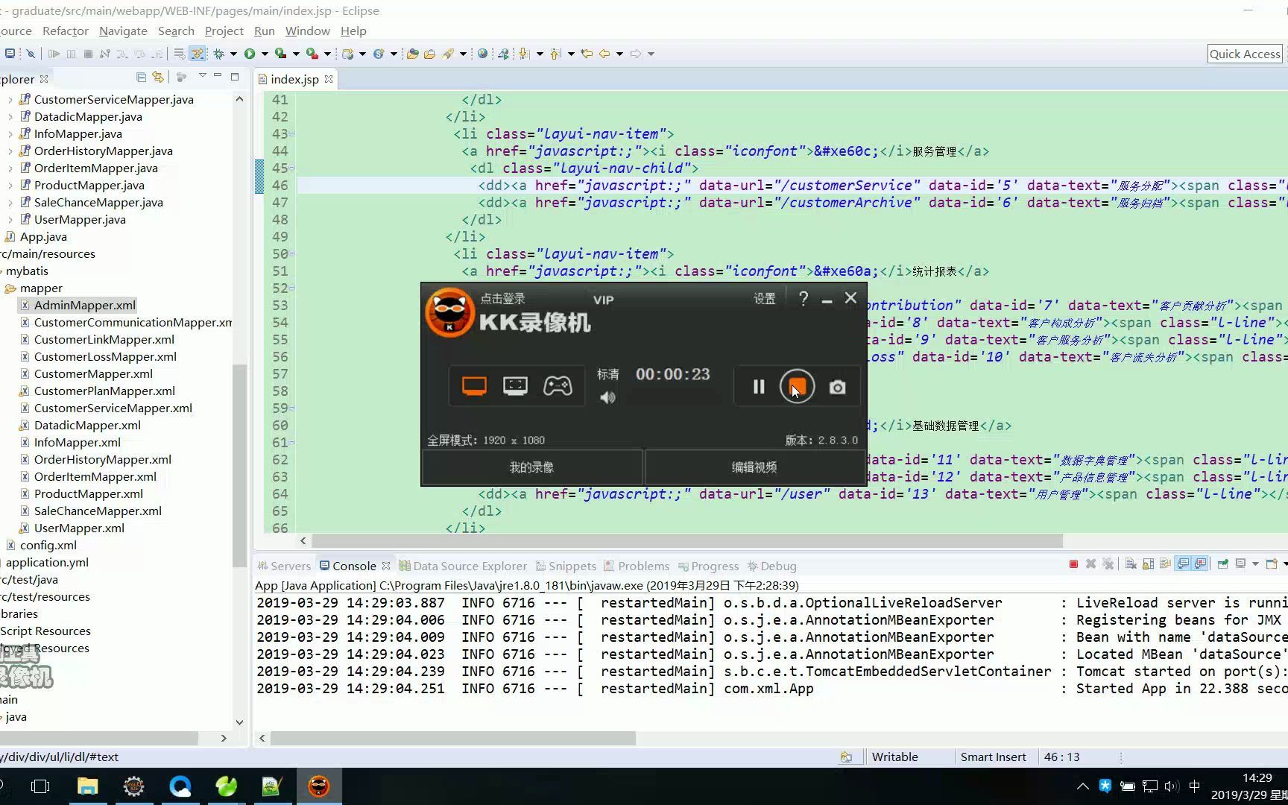Click the Next Annotation arrow icon
Screen dimensions: 1288x805
(524, 54)
